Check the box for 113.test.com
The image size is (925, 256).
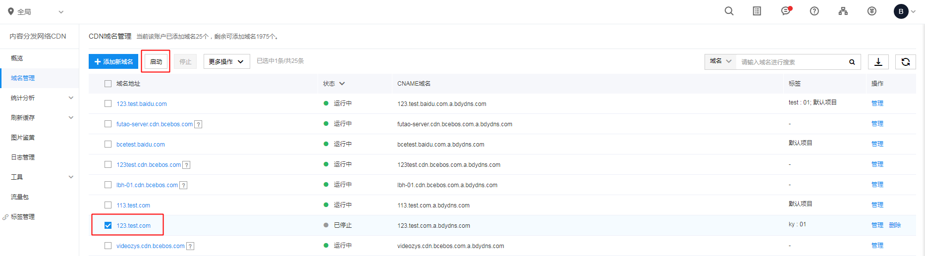pyautogui.click(x=108, y=205)
